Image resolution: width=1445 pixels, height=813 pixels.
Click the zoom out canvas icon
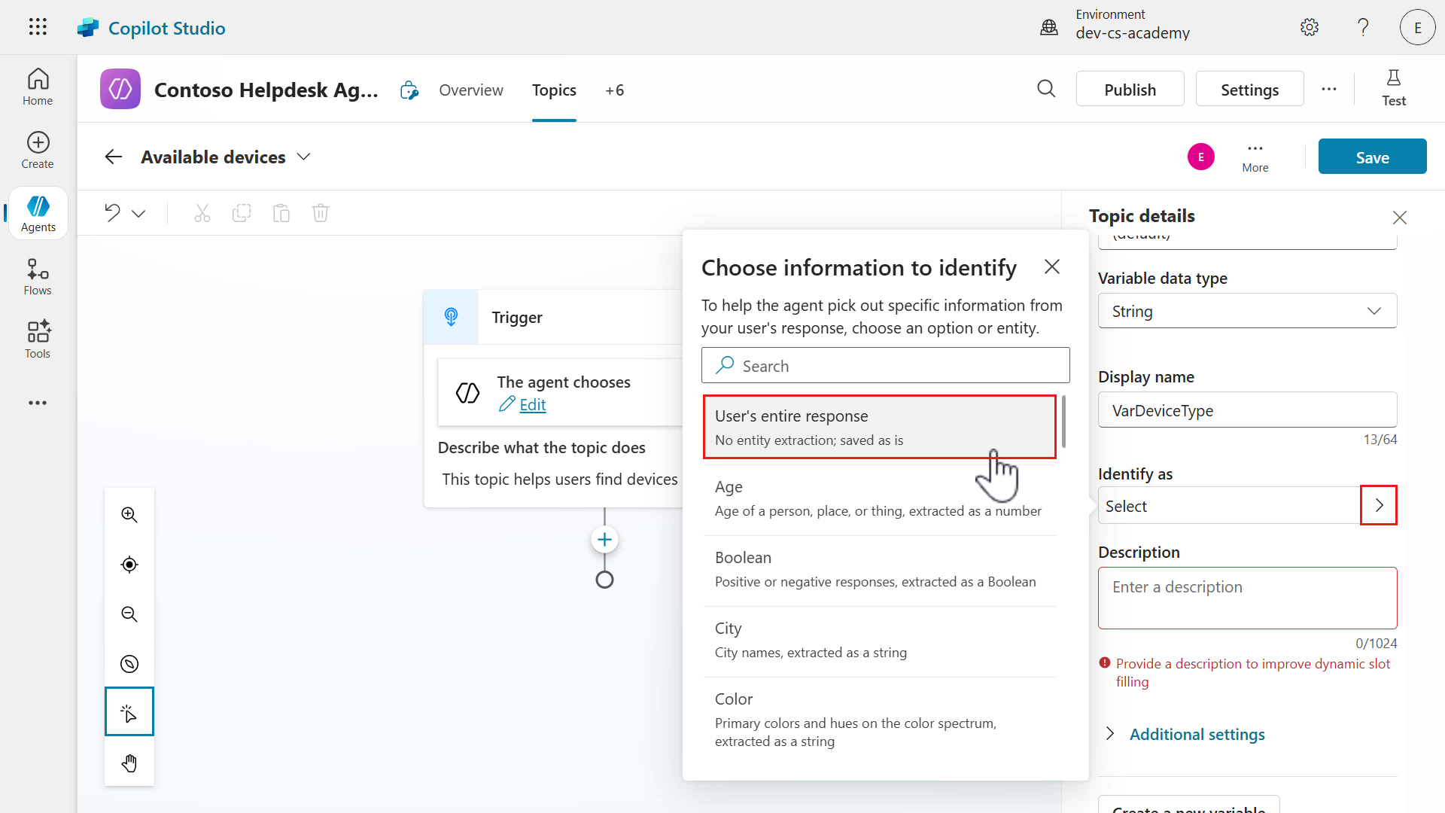(x=129, y=614)
